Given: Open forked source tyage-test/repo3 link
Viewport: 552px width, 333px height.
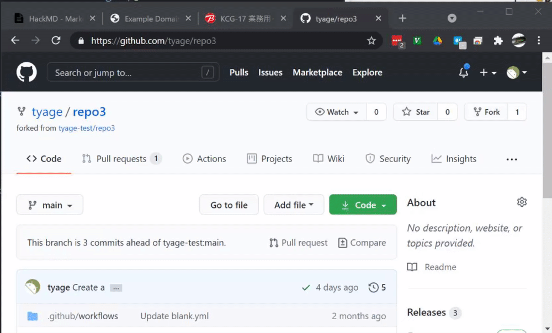Looking at the screenshot, I should coord(87,128).
